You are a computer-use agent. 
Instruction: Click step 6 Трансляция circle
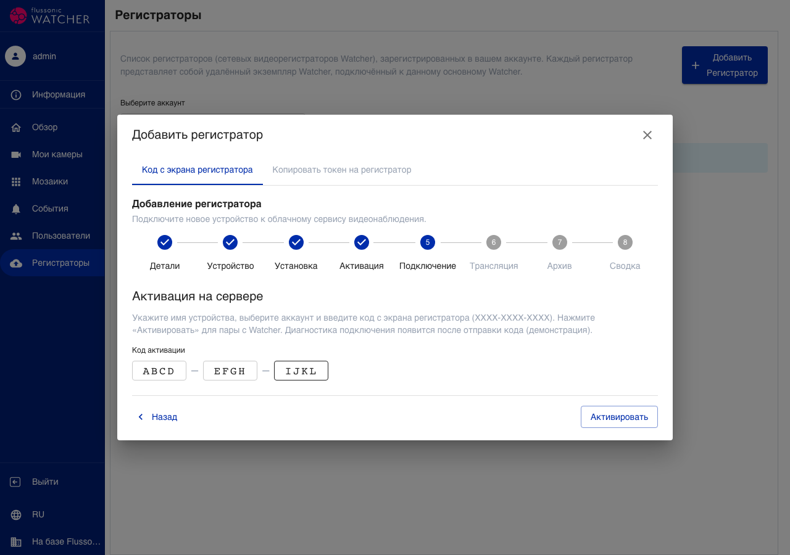point(494,242)
